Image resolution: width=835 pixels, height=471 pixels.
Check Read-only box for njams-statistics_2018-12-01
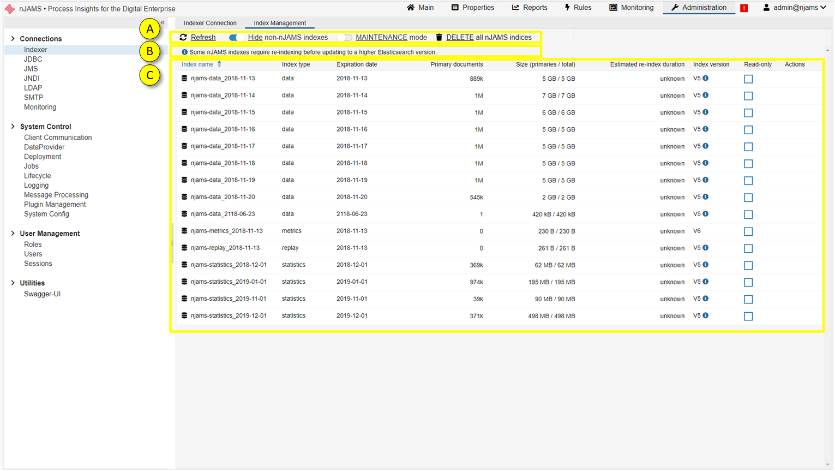click(x=748, y=265)
